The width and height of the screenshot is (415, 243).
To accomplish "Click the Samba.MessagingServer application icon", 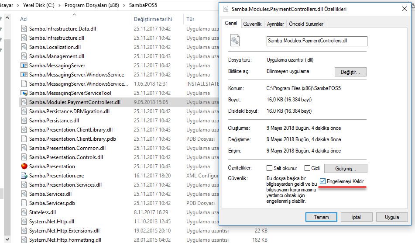I will pos(24,65).
